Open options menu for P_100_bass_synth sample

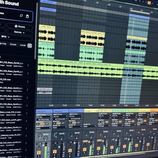point(26,121)
